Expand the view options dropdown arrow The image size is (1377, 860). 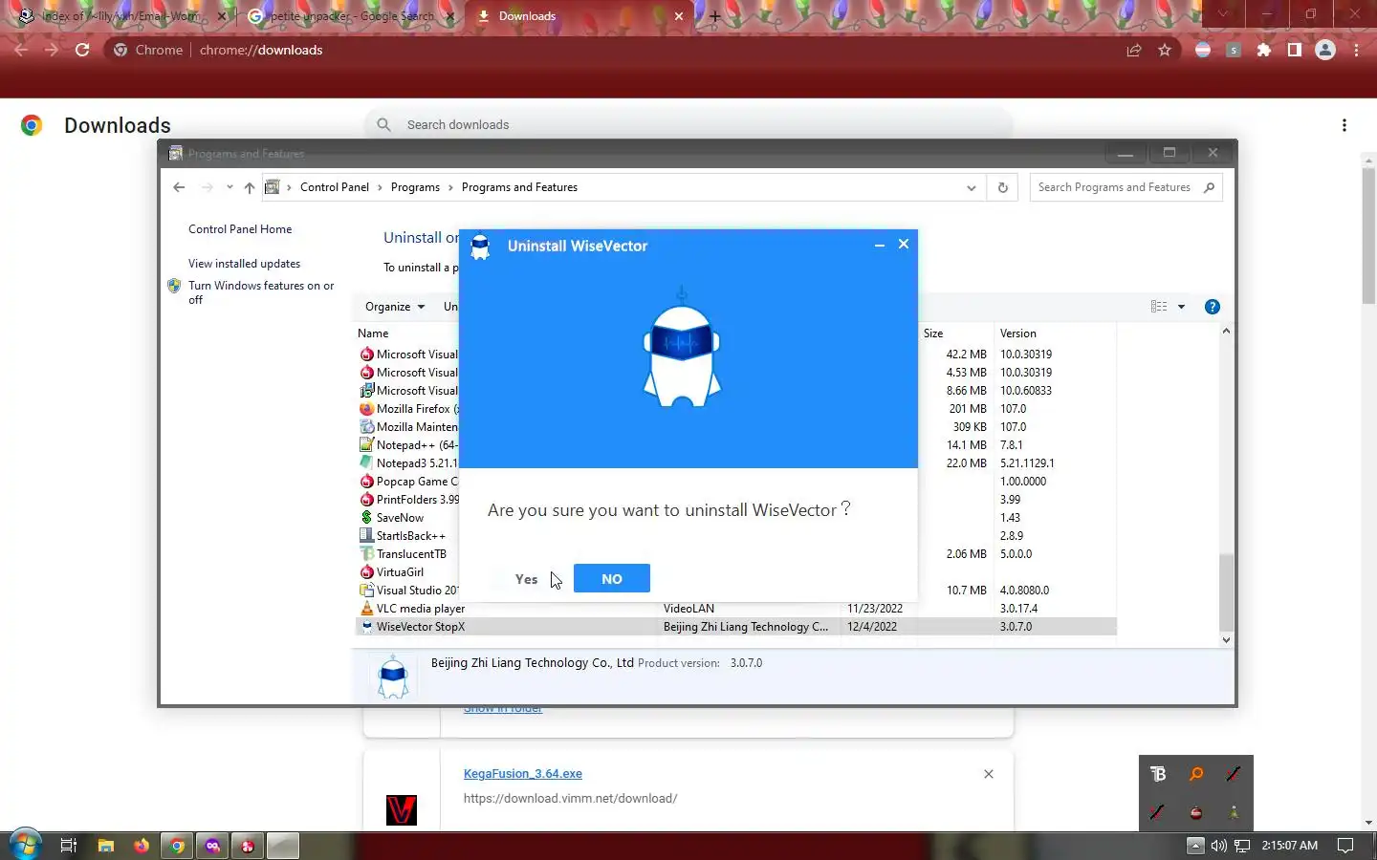point(1181,307)
